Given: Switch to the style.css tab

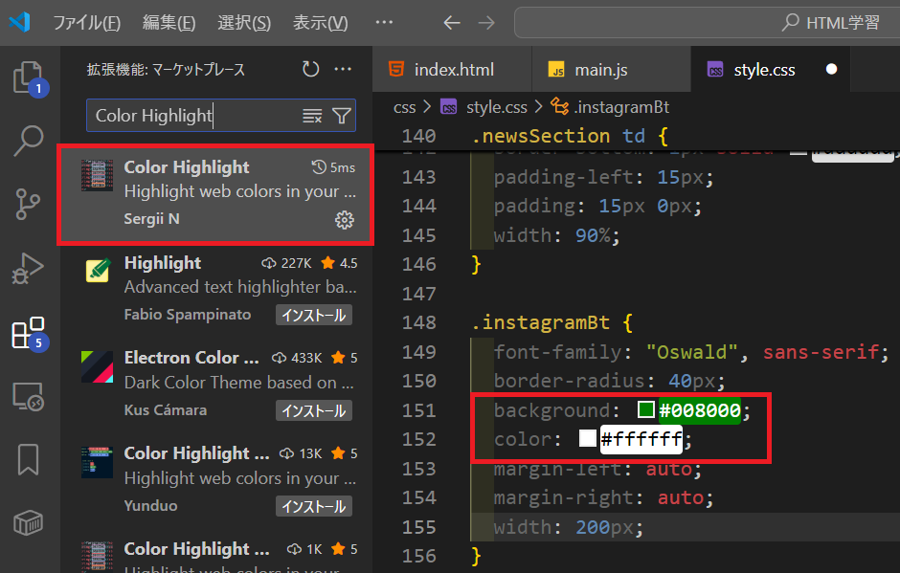Looking at the screenshot, I should [x=771, y=70].
